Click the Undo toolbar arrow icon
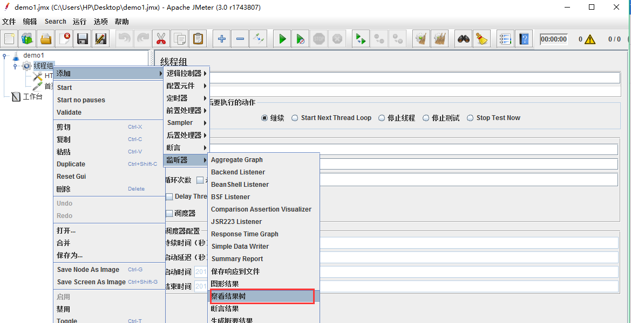The image size is (631, 323). click(x=124, y=39)
